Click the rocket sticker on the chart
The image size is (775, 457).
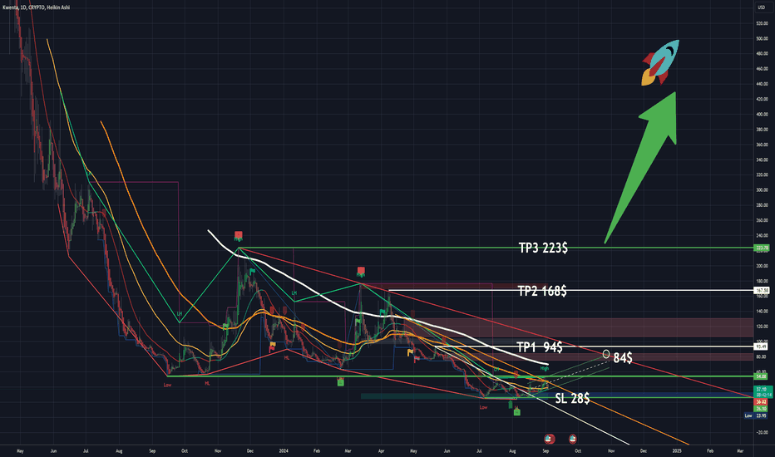coord(660,63)
